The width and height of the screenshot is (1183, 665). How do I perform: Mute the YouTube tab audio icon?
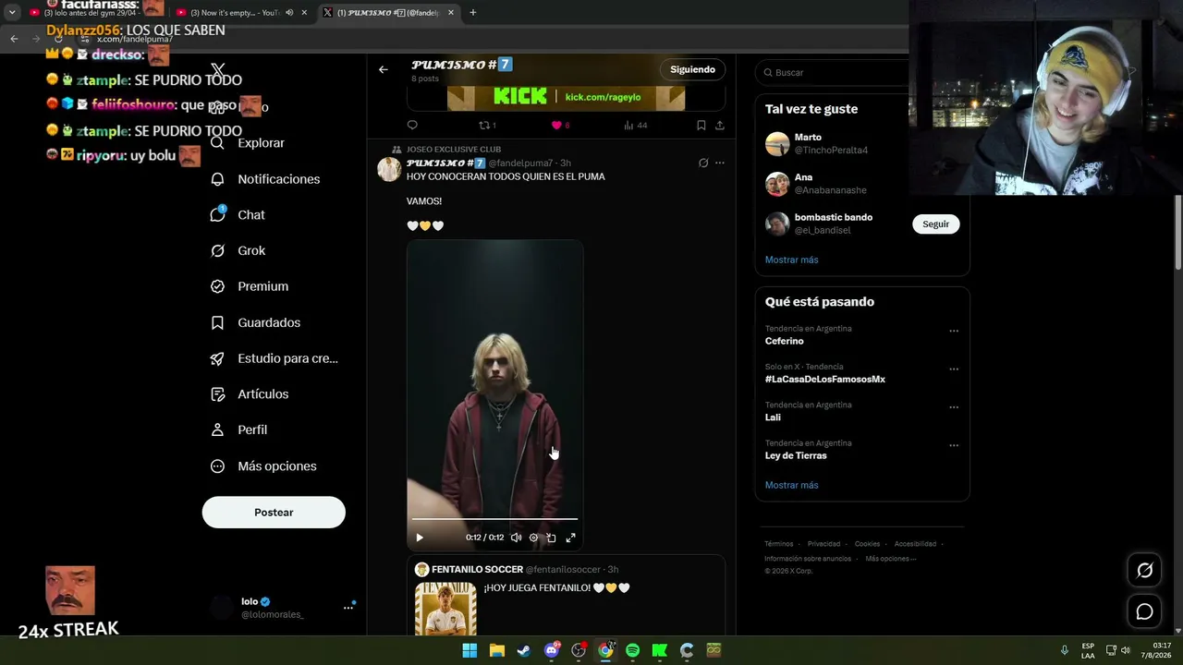289,13
